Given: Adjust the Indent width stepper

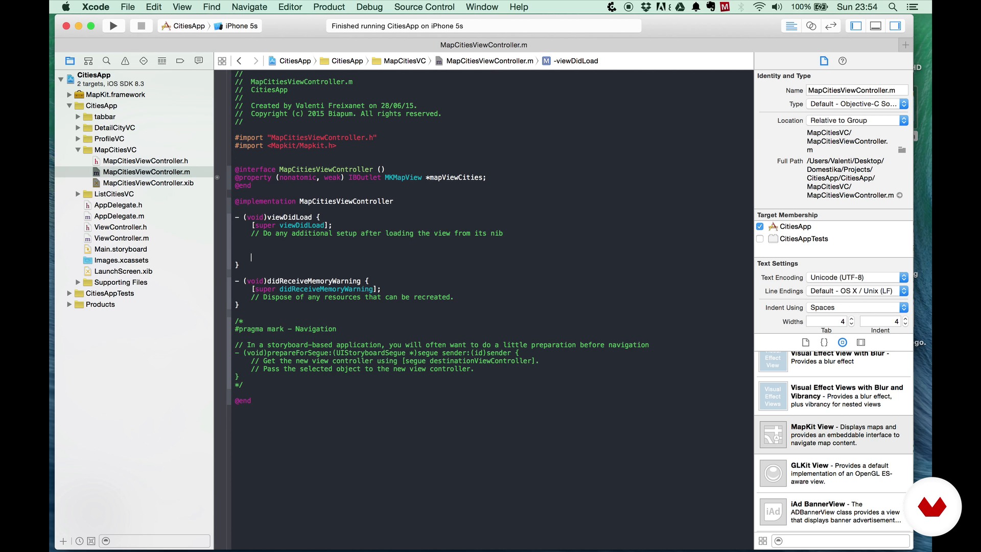Looking at the screenshot, I should (x=905, y=321).
